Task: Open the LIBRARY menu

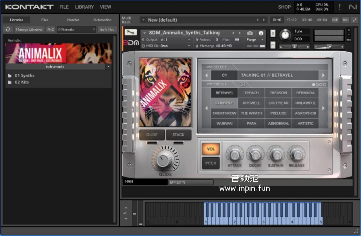Action: pyautogui.click(x=84, y=7)
